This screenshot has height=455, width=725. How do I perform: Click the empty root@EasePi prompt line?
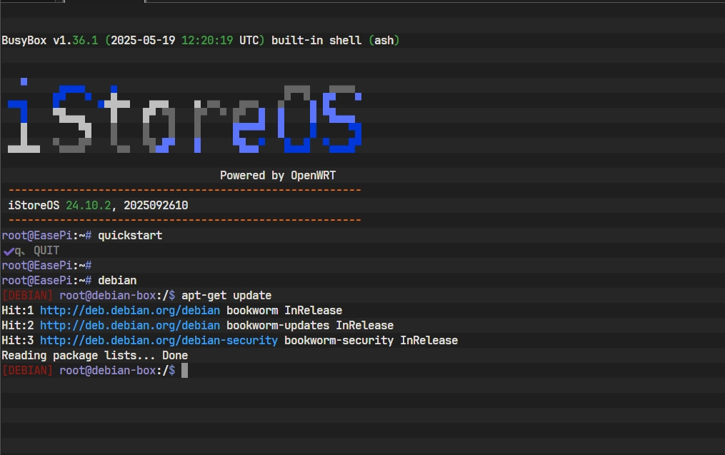[x=46, y=266]
